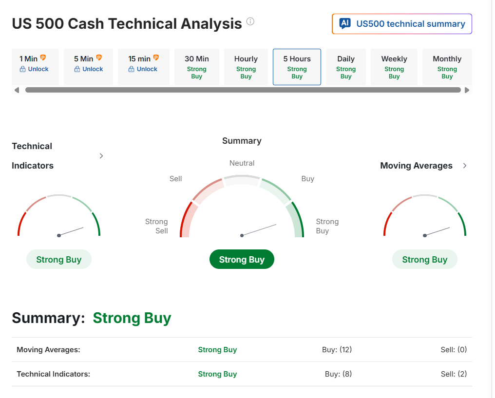495x398 pixels.
Task: Select the 30 Min timeframe tab
Action: pos(197,67)
